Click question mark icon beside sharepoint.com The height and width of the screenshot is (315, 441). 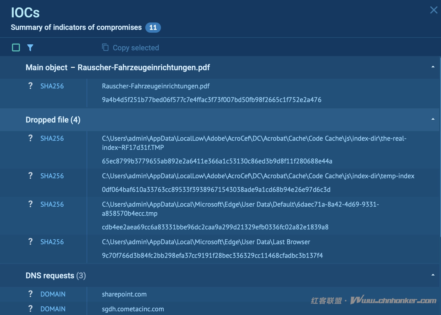coord(30,294)
